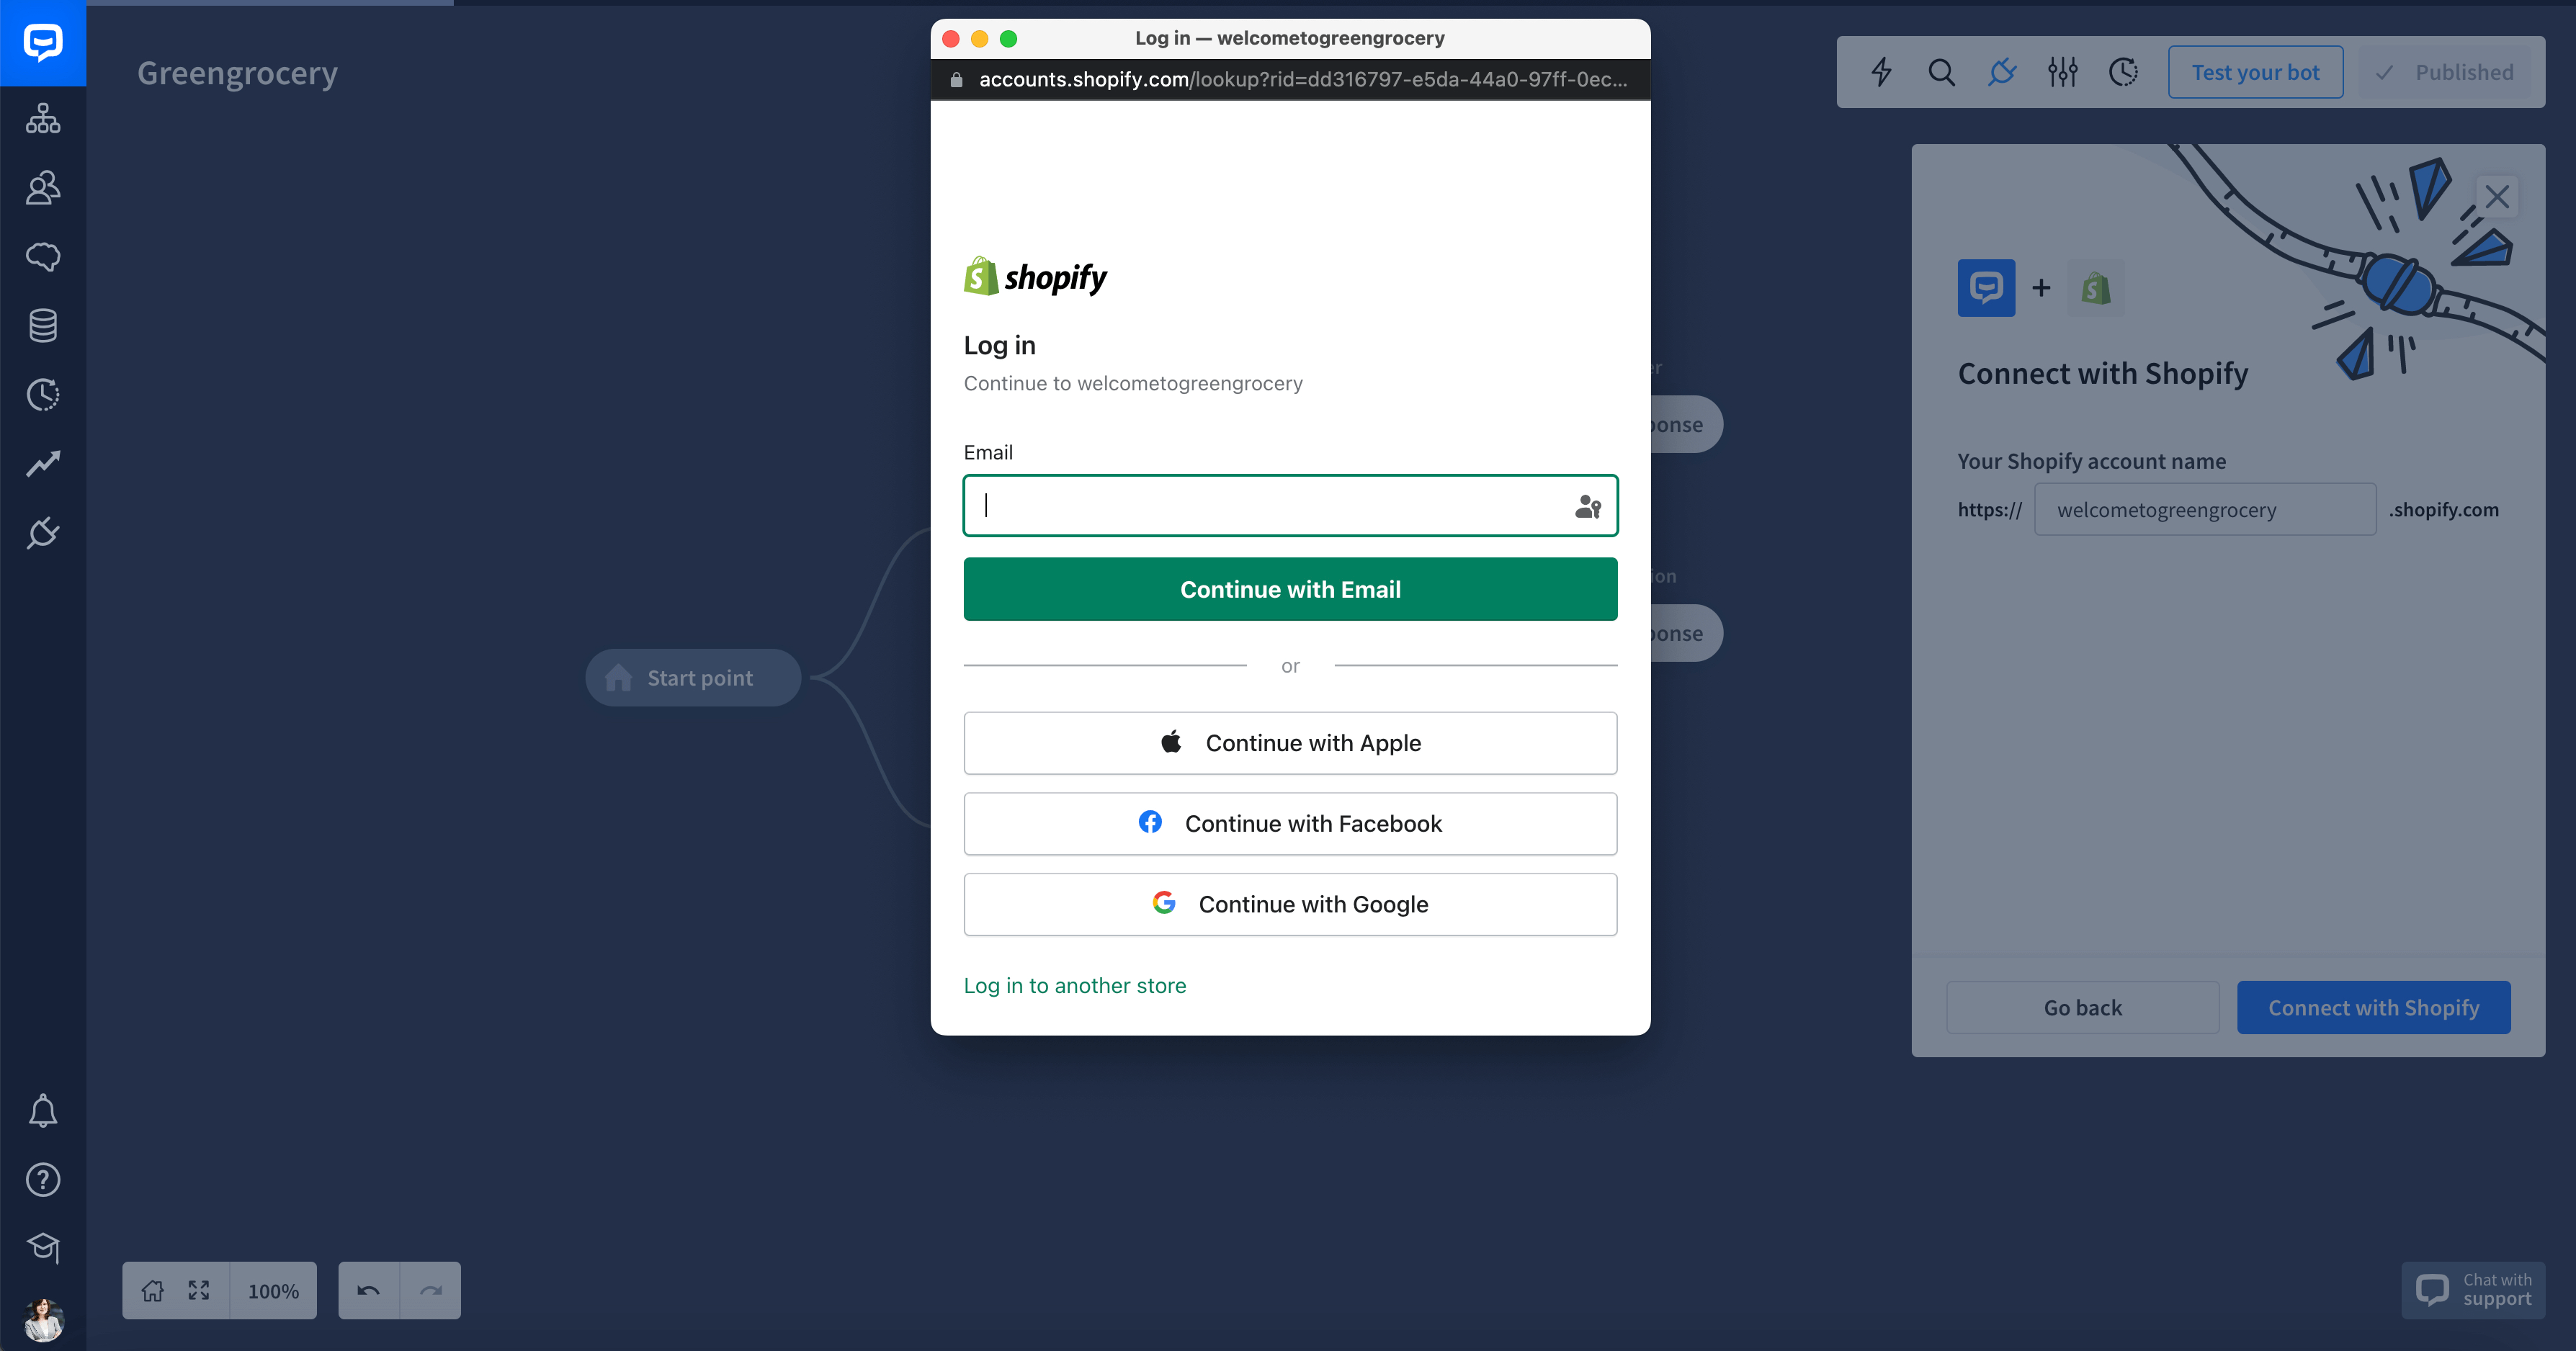Open Chat with support widget
2576x1351 pixels.
point(2473,1289)
